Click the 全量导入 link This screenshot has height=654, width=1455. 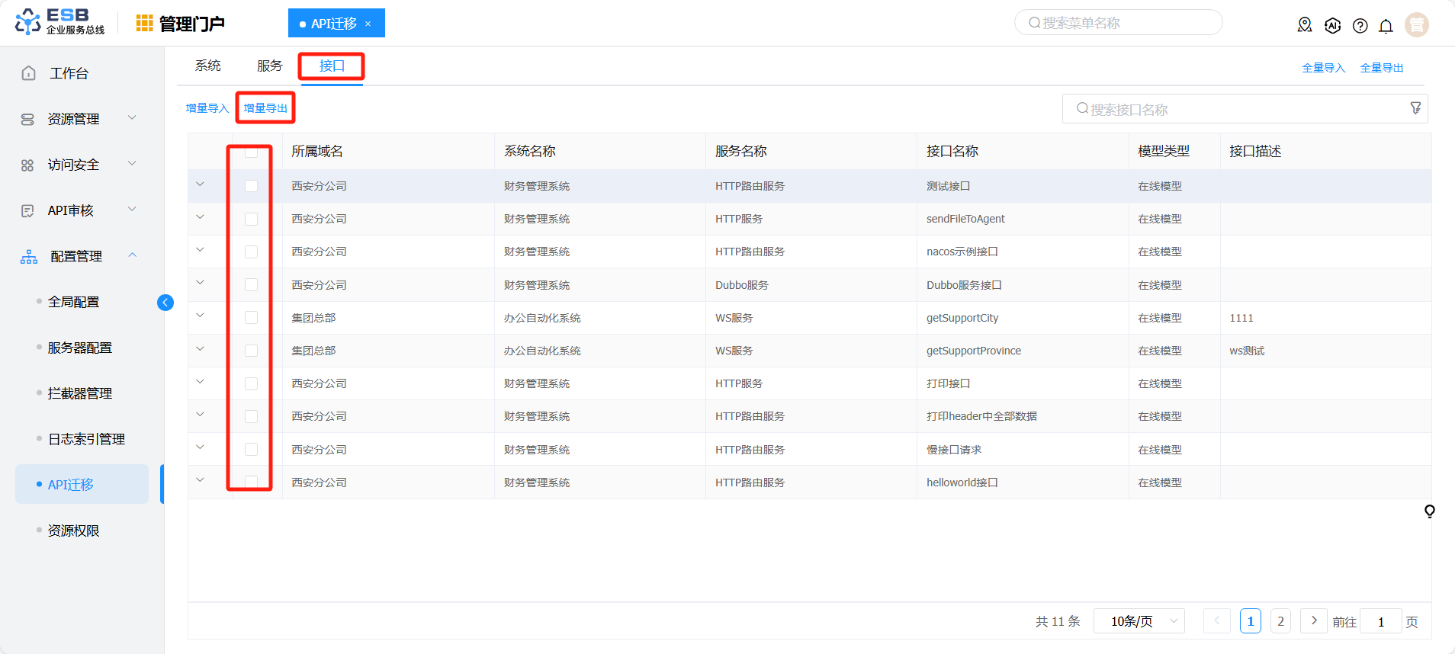pyautogui.click(x=1323, y=68)
